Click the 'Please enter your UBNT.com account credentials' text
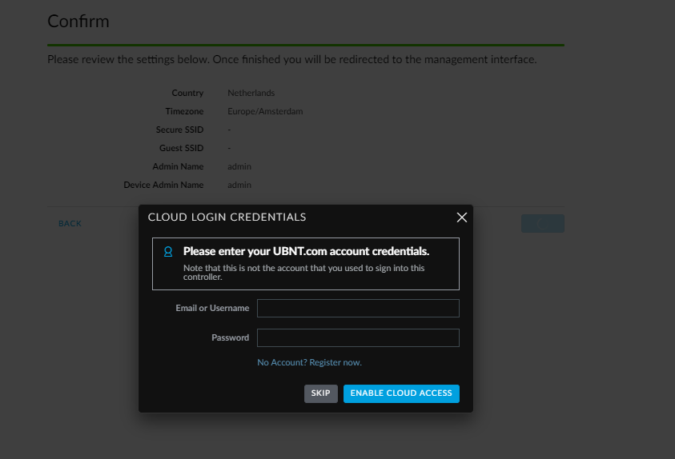Image resolution: width=675 pixels, height=459 pixels. (306, 251)
